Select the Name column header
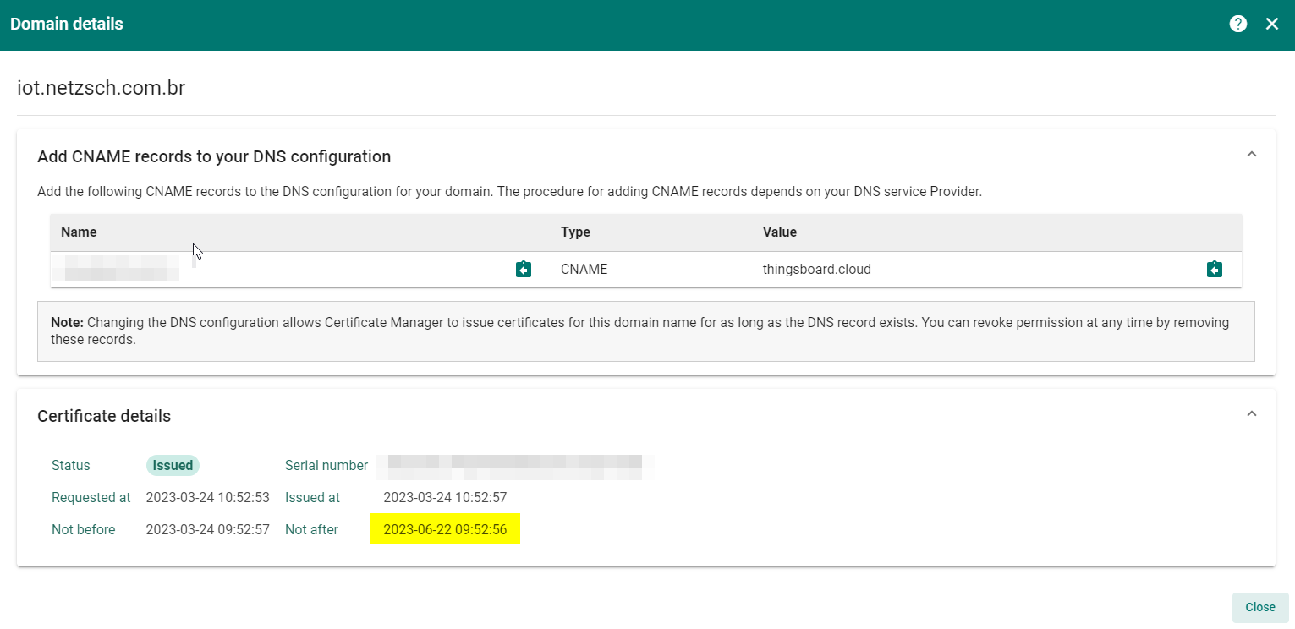The width and height of the screenshot is (1295, 629). (79, 232)
